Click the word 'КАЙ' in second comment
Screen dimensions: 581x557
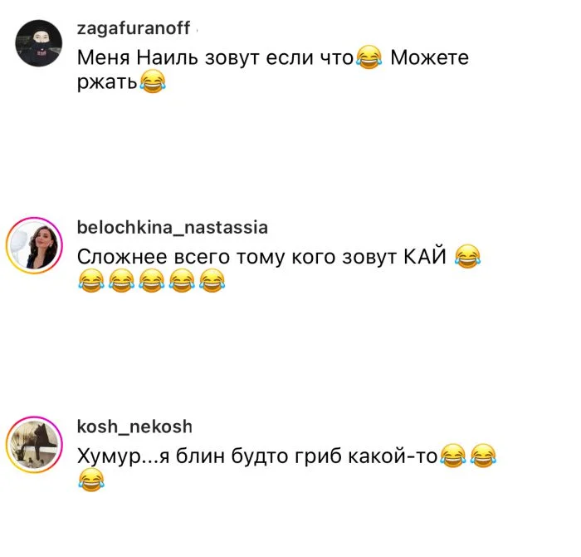click(425, 256)
